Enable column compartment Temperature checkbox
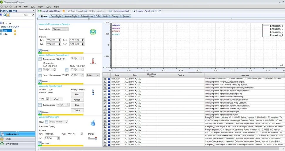This screenshot has height=151, width=285. [x=40, y=59]
